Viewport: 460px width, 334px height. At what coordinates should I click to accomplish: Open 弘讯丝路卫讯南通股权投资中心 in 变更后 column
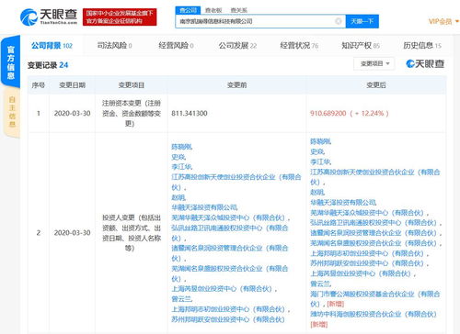click(x=376, y=223)
